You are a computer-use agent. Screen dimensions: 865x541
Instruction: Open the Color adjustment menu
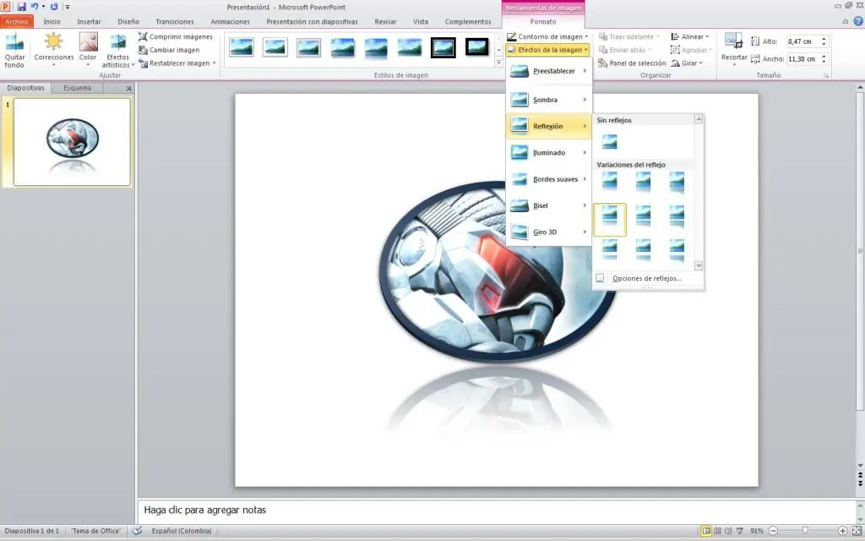coord(88,51)
